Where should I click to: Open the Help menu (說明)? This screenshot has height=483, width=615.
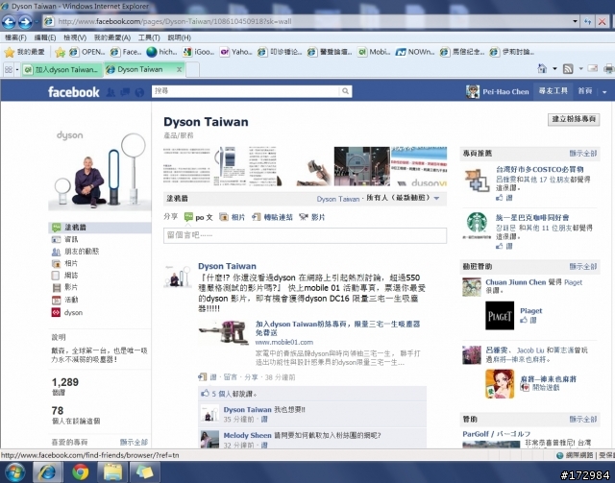pos(179,37)
